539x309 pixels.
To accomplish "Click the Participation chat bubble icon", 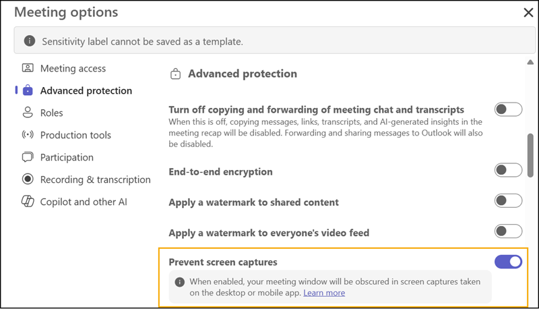I will click(28, 157).
